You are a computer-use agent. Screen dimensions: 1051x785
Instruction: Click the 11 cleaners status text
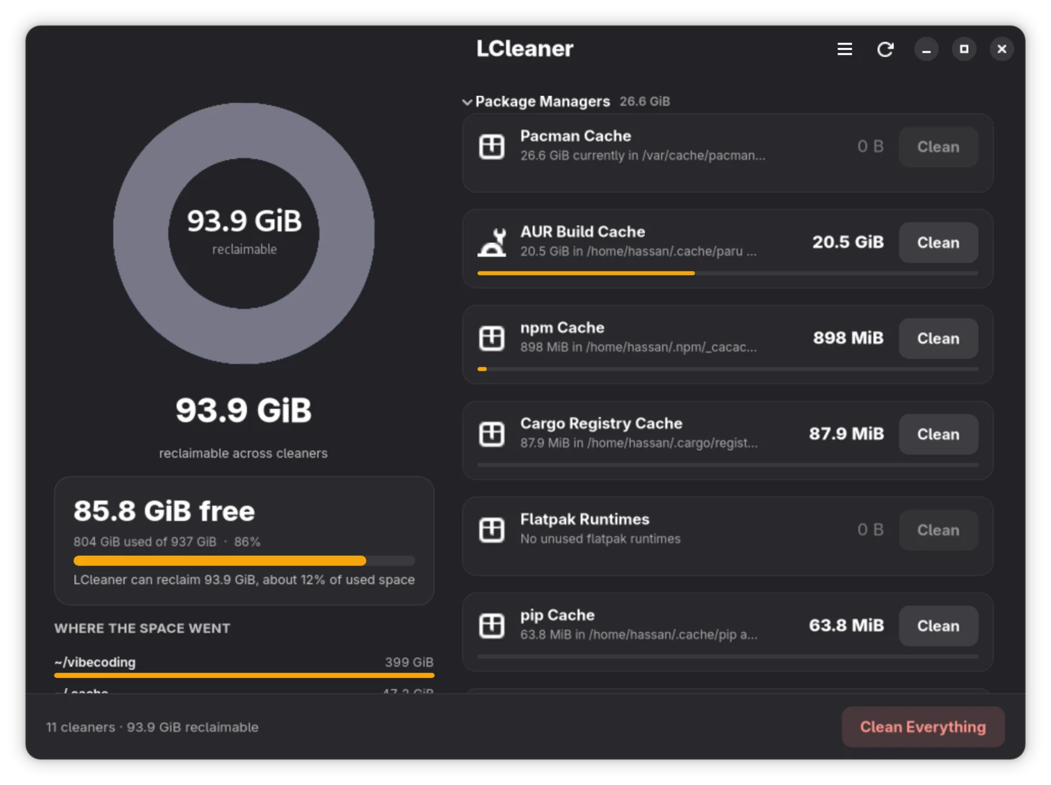tap(152, 727)
